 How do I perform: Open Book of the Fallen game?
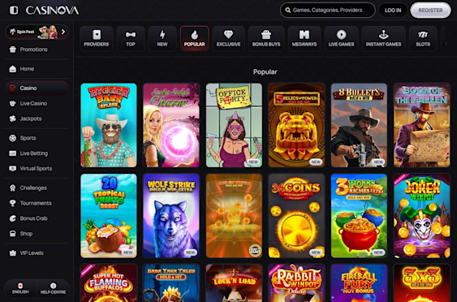pos(422,125)
